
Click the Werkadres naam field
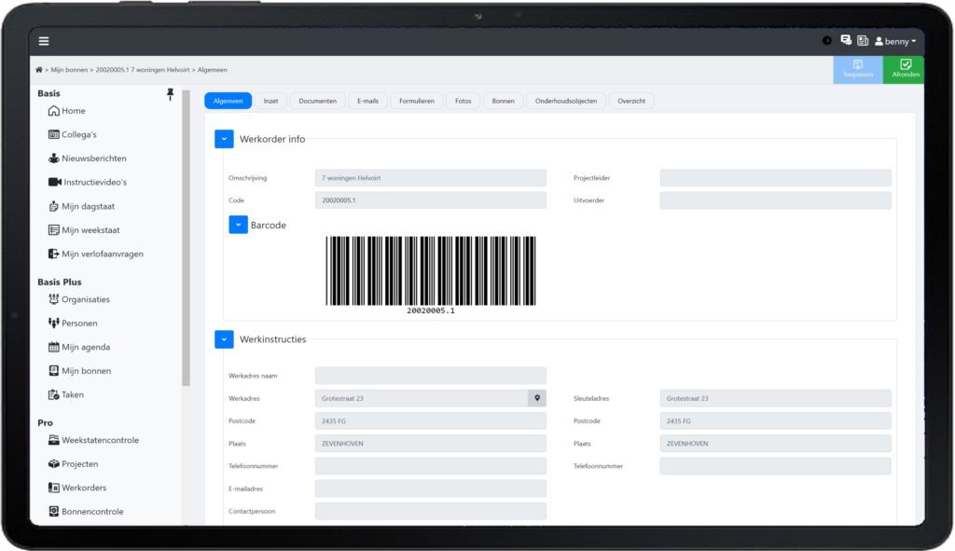431,376
